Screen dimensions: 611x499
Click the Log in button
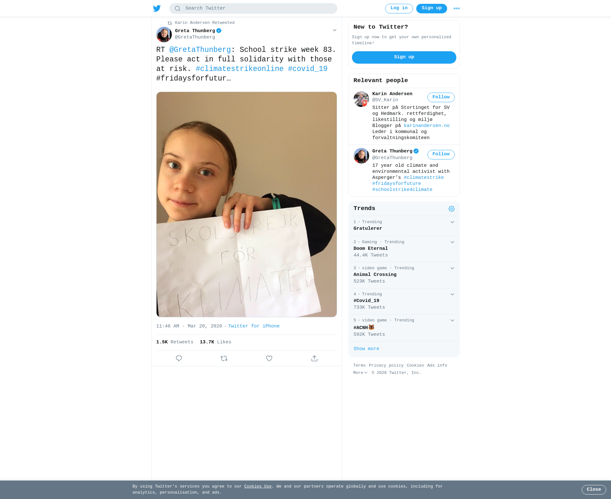click(x=399, y=9)
